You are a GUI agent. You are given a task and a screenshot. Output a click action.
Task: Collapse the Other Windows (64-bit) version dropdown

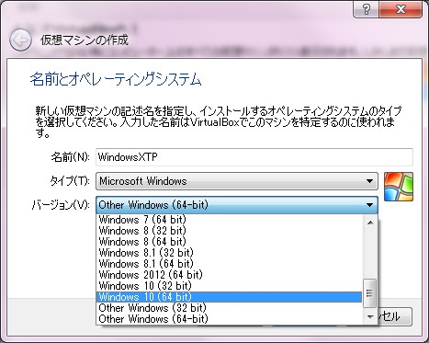237,205
